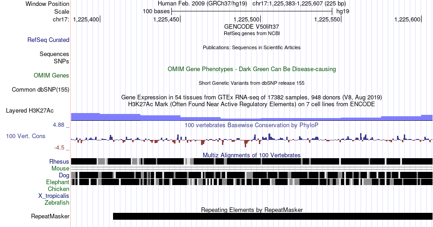
Task: Click the 4.88 upper conservation scale value
Action: pos(58,125)
